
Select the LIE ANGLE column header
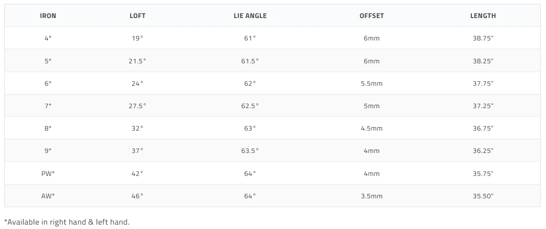(x=250, y=16)
